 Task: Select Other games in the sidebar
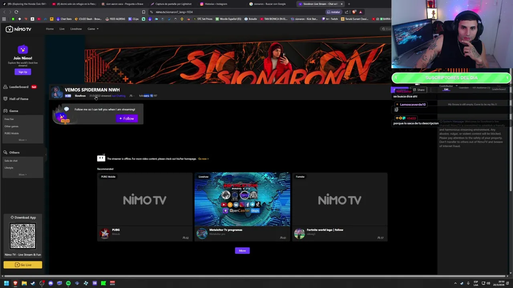tap(11, 126)
